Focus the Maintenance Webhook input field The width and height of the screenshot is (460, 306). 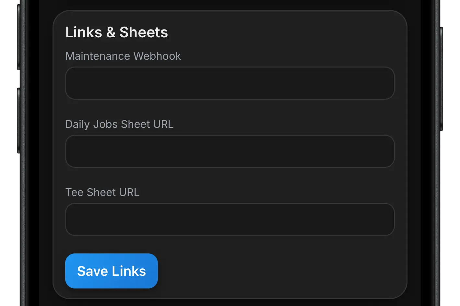click(x=230, y=83)
